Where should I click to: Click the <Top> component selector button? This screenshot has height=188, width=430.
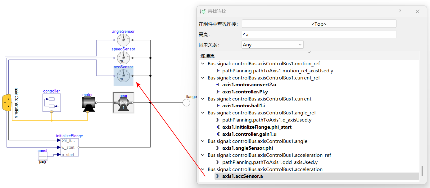(319, 24)
